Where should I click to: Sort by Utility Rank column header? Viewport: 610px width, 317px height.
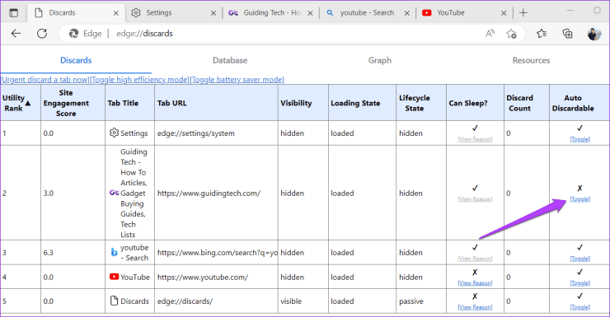tap(21, 103)
